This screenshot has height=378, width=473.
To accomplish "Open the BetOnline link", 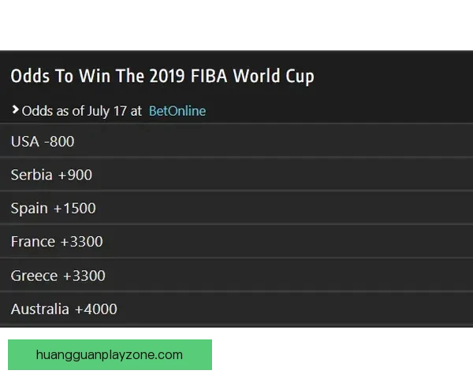I will [x=177, y=111].
